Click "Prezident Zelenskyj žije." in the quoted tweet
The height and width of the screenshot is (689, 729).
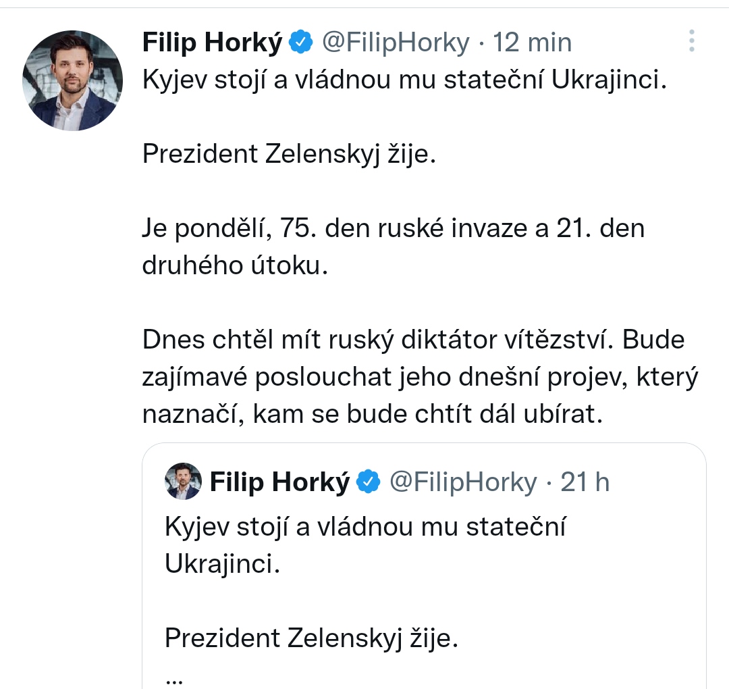tap(312, 637)
